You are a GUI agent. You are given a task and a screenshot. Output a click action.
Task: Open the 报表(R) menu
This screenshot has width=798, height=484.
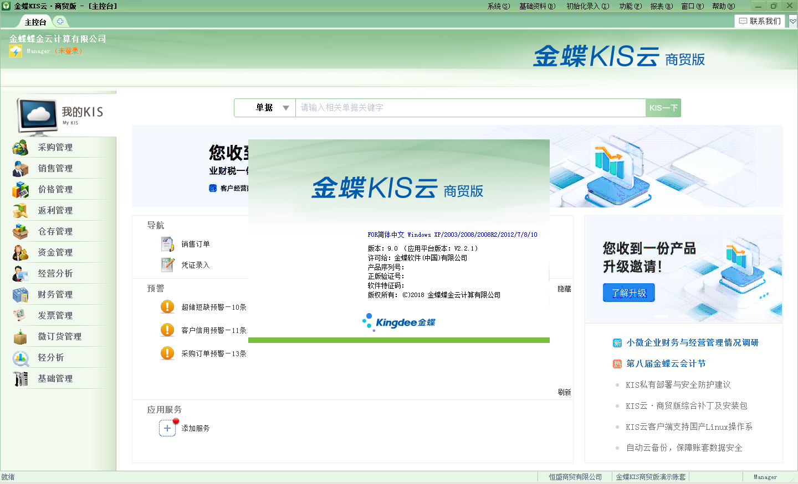662,6
